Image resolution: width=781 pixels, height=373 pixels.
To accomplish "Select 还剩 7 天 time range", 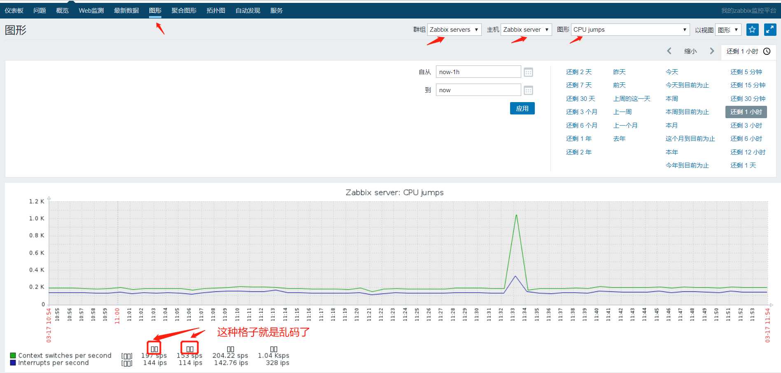I will [579, 85].
